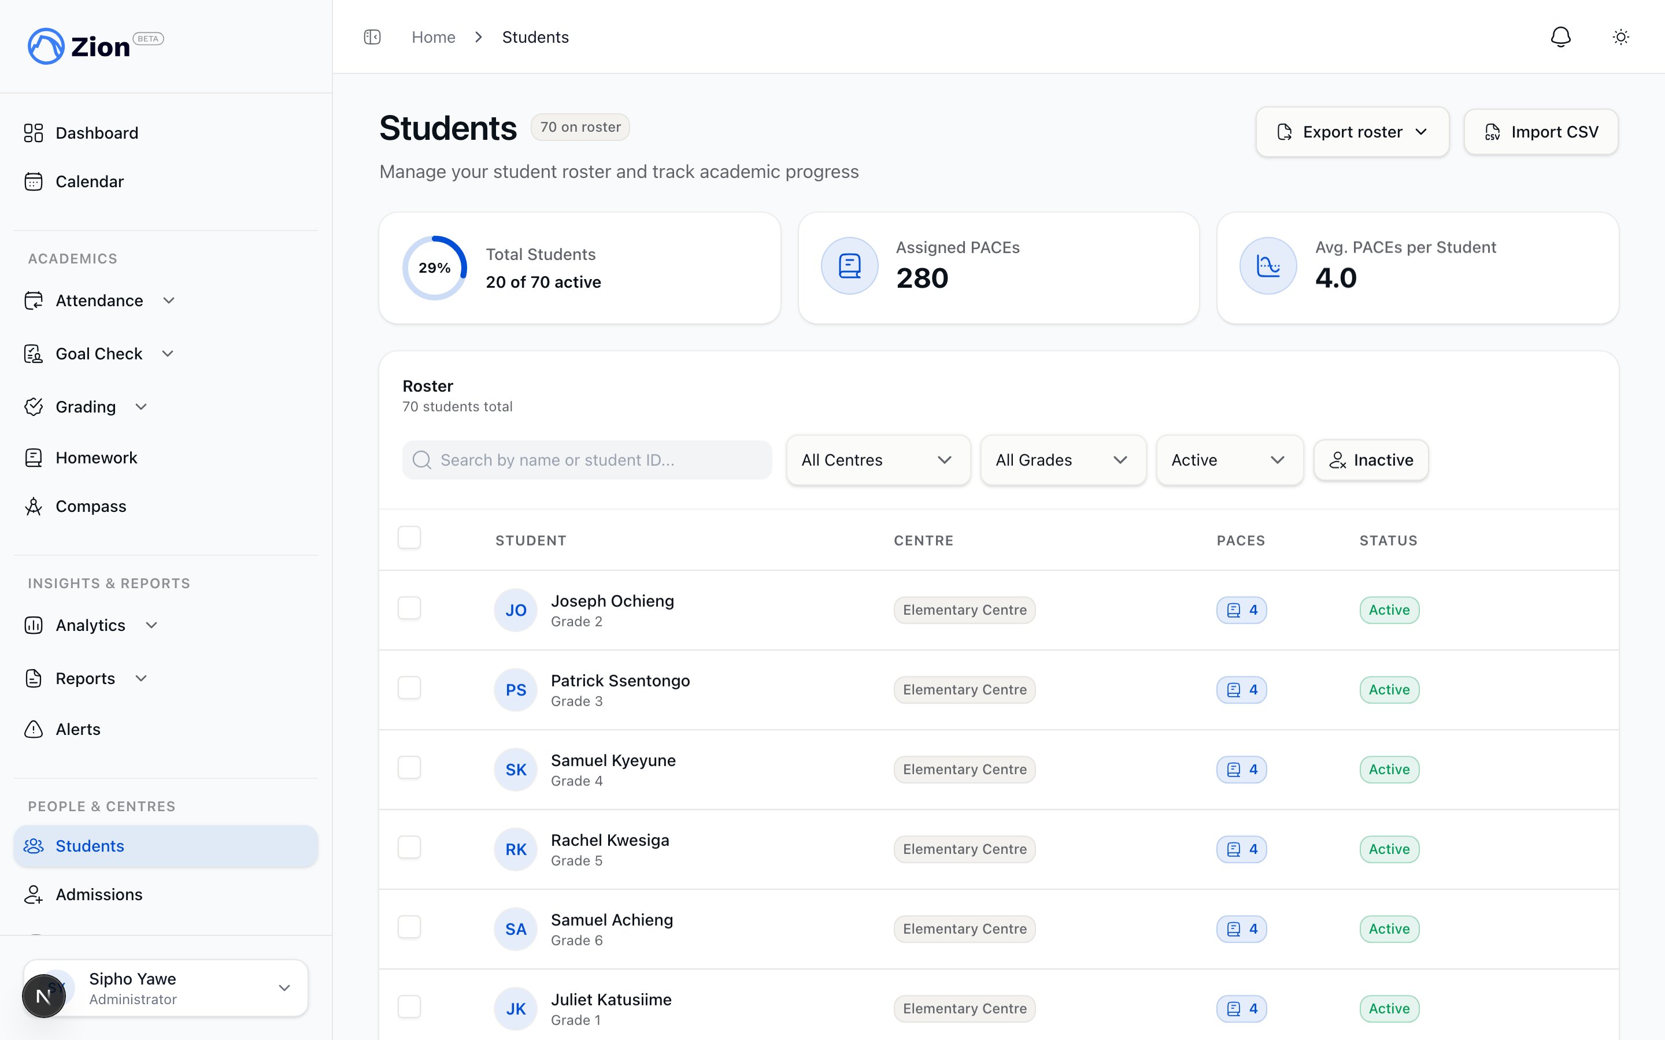The height and width of the screenshot is (1040, 1665).
Task: Tick the checkbox for Samuel Kyeyune
Action: pos(409,768)
